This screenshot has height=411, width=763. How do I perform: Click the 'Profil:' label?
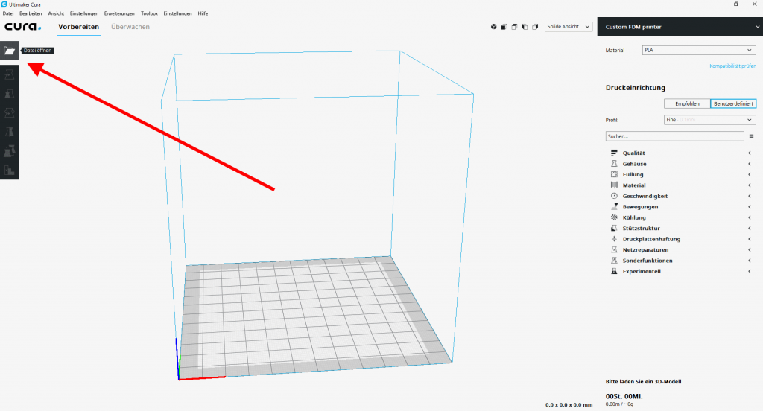click(612, 120)
